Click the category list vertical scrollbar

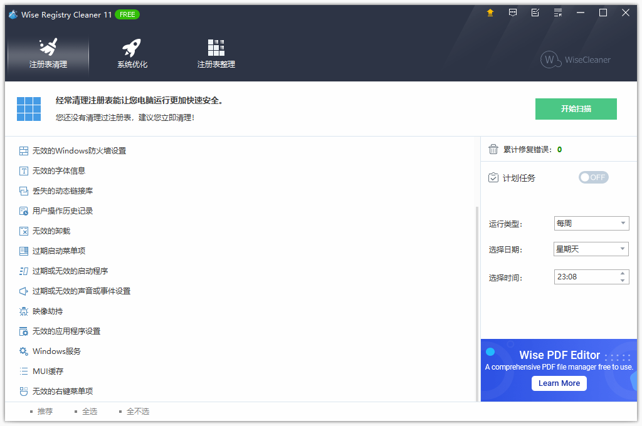(x=477, y=304)
